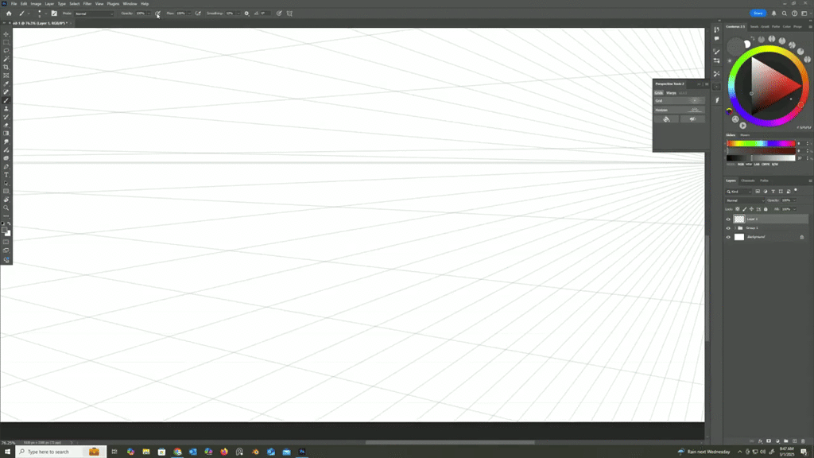This screenshot has width=814, height=458.
Task: Open the brush settings panel icon
Action: (x=54, y=14)
